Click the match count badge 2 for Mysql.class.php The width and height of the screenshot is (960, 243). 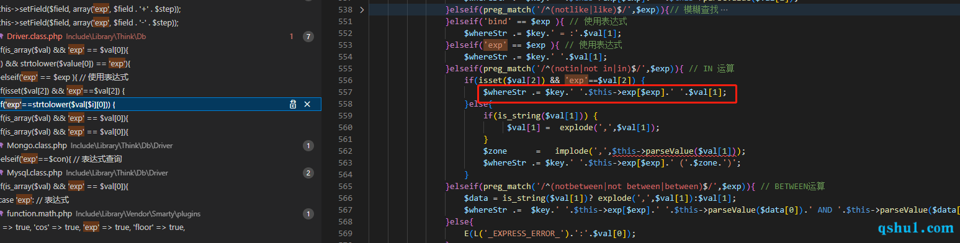pyautogui.click(x=308, y=173)
